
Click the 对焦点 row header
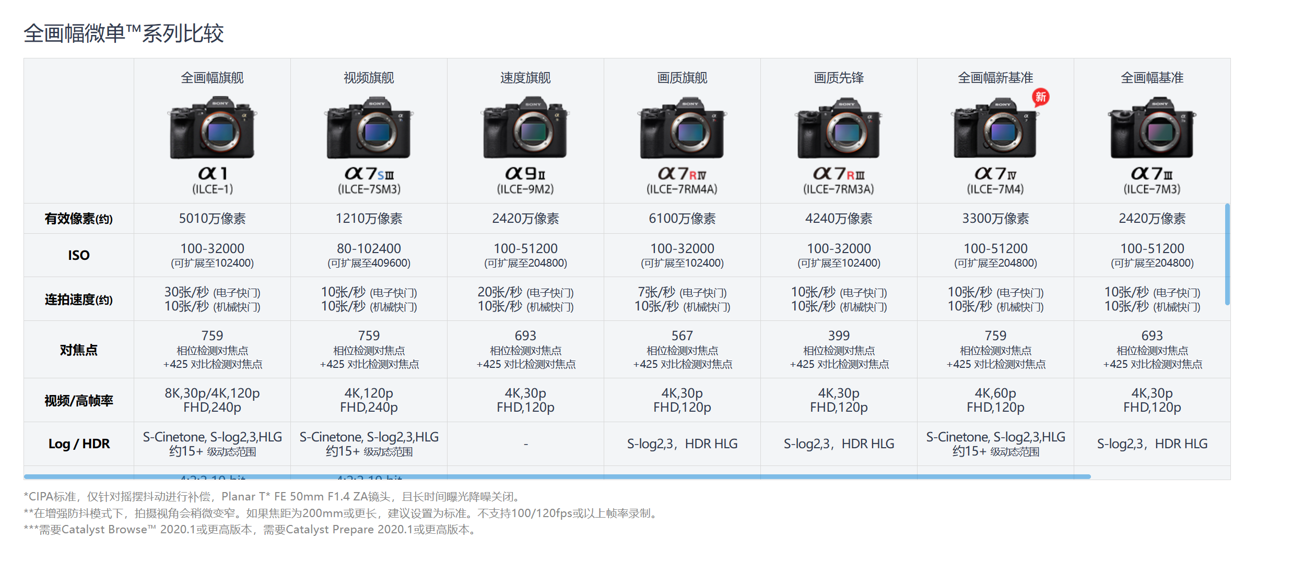(x=79, y=350)
